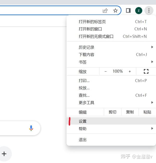Choose 查找... from the menu
This screenshot has width=156, height=163.
(x=111, y=95)
